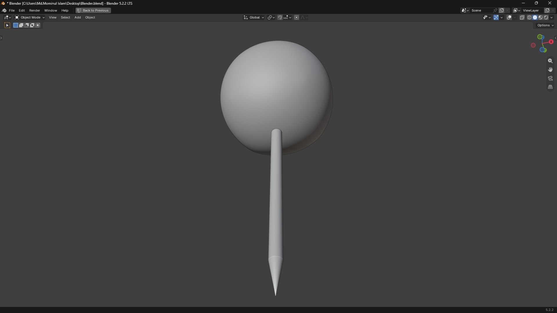
Task: Open the object visibility and selectability dropdown
Action: 487,17
